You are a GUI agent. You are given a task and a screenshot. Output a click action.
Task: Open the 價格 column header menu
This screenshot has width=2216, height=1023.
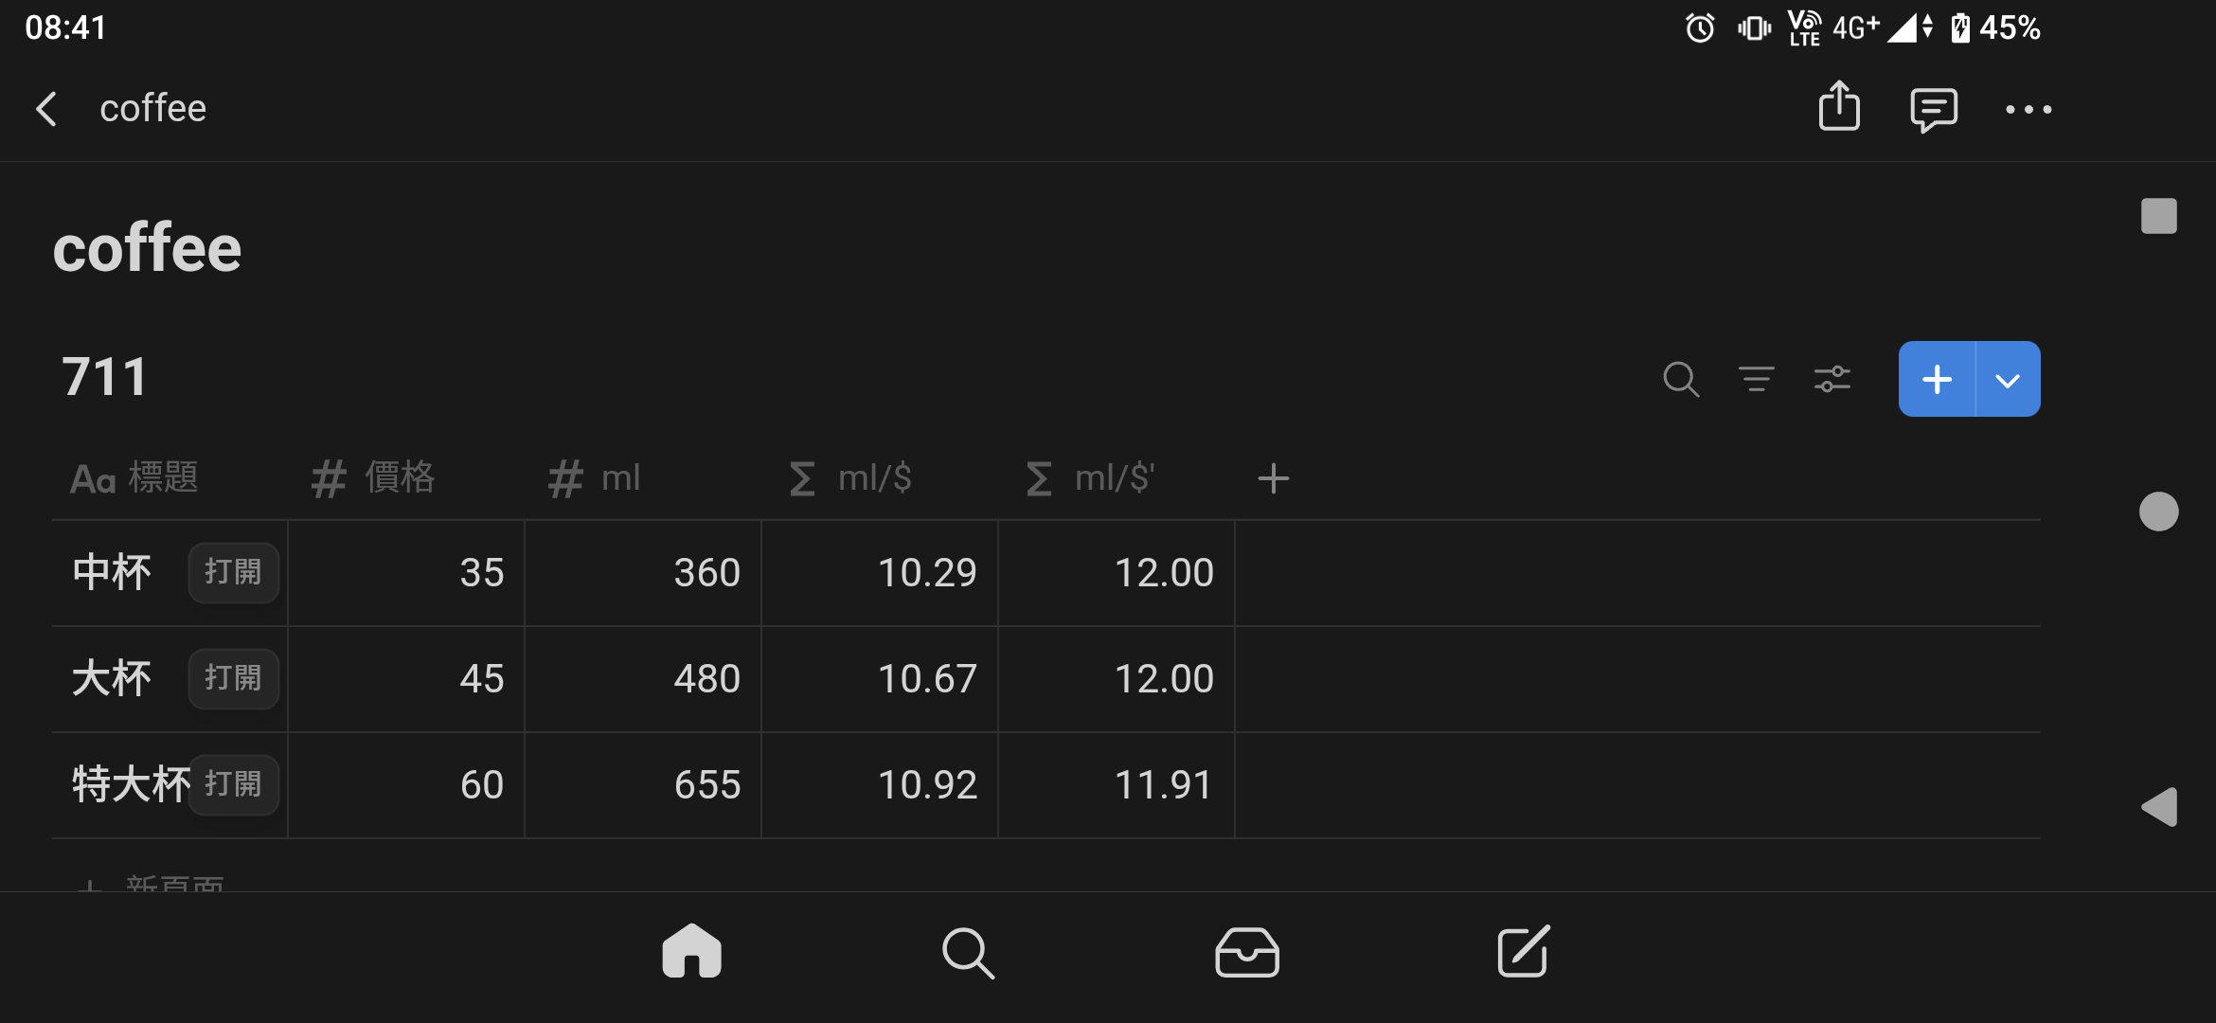pos(374,478)
